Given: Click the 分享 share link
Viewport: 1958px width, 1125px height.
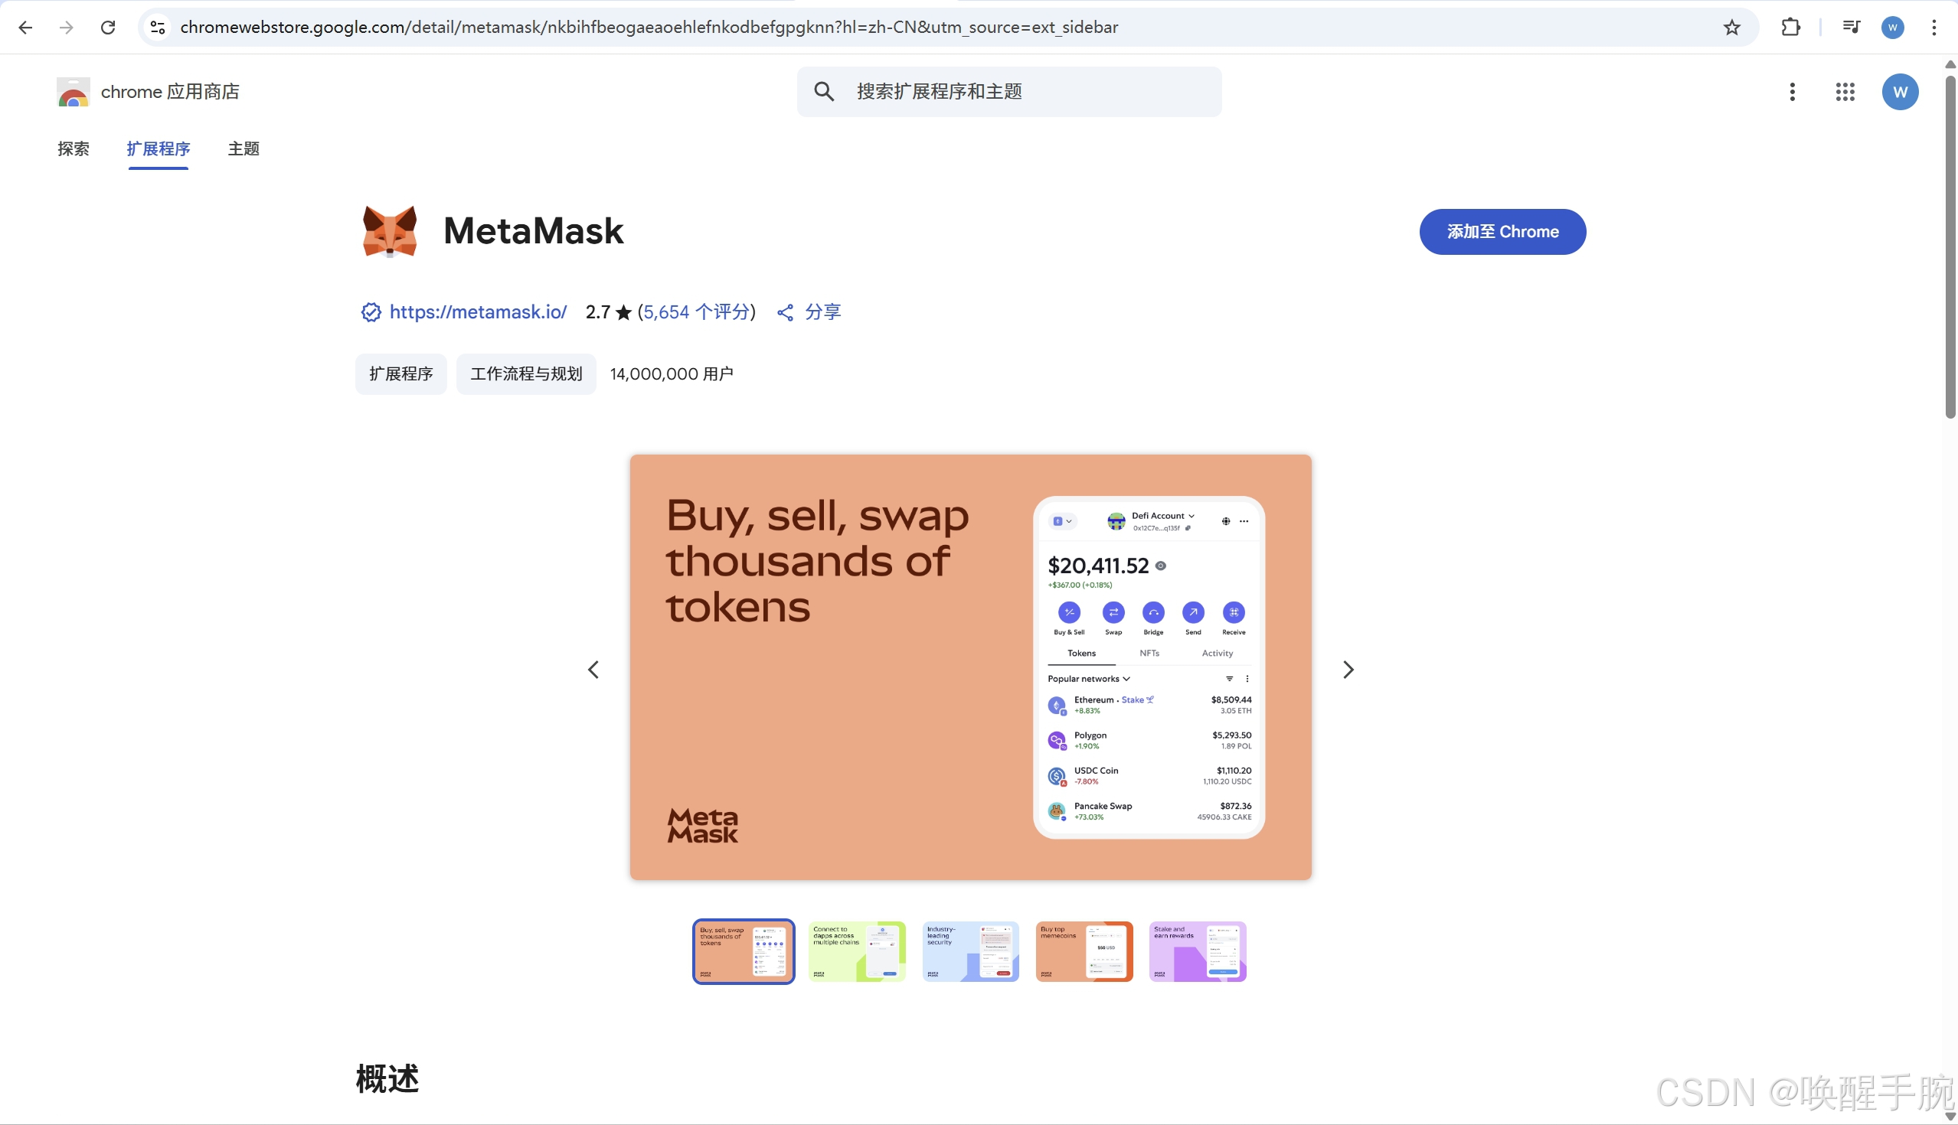Looking at the screenshot, I should tap(822, 312).
